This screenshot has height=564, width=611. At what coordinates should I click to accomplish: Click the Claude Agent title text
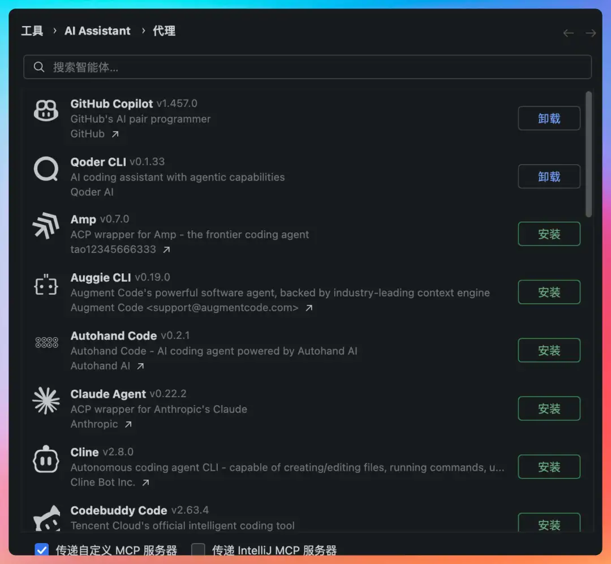(108, 394)
